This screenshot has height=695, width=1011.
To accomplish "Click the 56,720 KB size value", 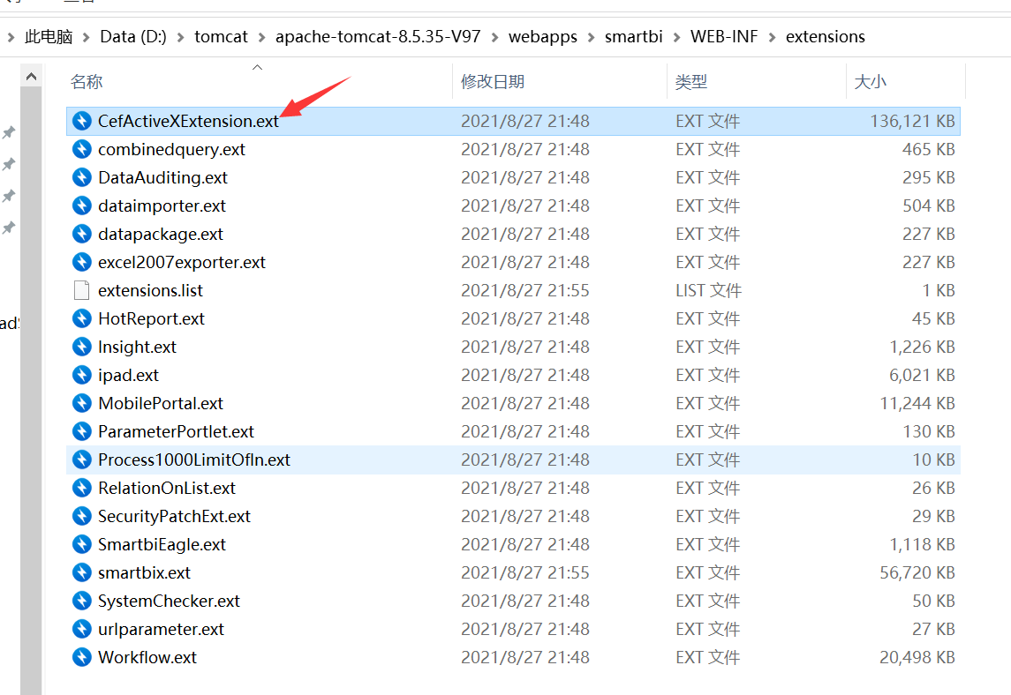I will (917, 572).
